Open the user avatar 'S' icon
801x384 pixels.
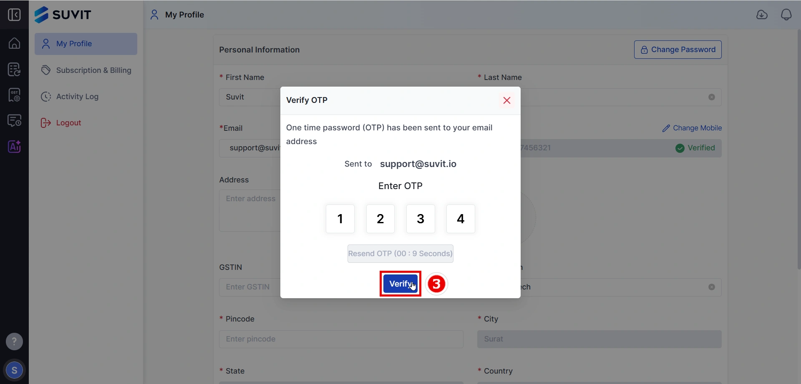point(14,370)
